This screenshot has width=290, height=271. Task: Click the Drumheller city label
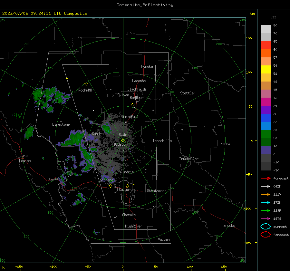(x=189, y=159)
